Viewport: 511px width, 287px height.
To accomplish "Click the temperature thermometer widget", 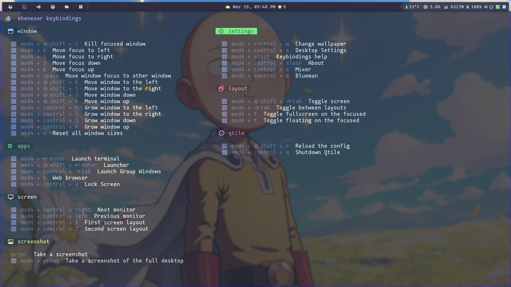I will coord(412,7).
